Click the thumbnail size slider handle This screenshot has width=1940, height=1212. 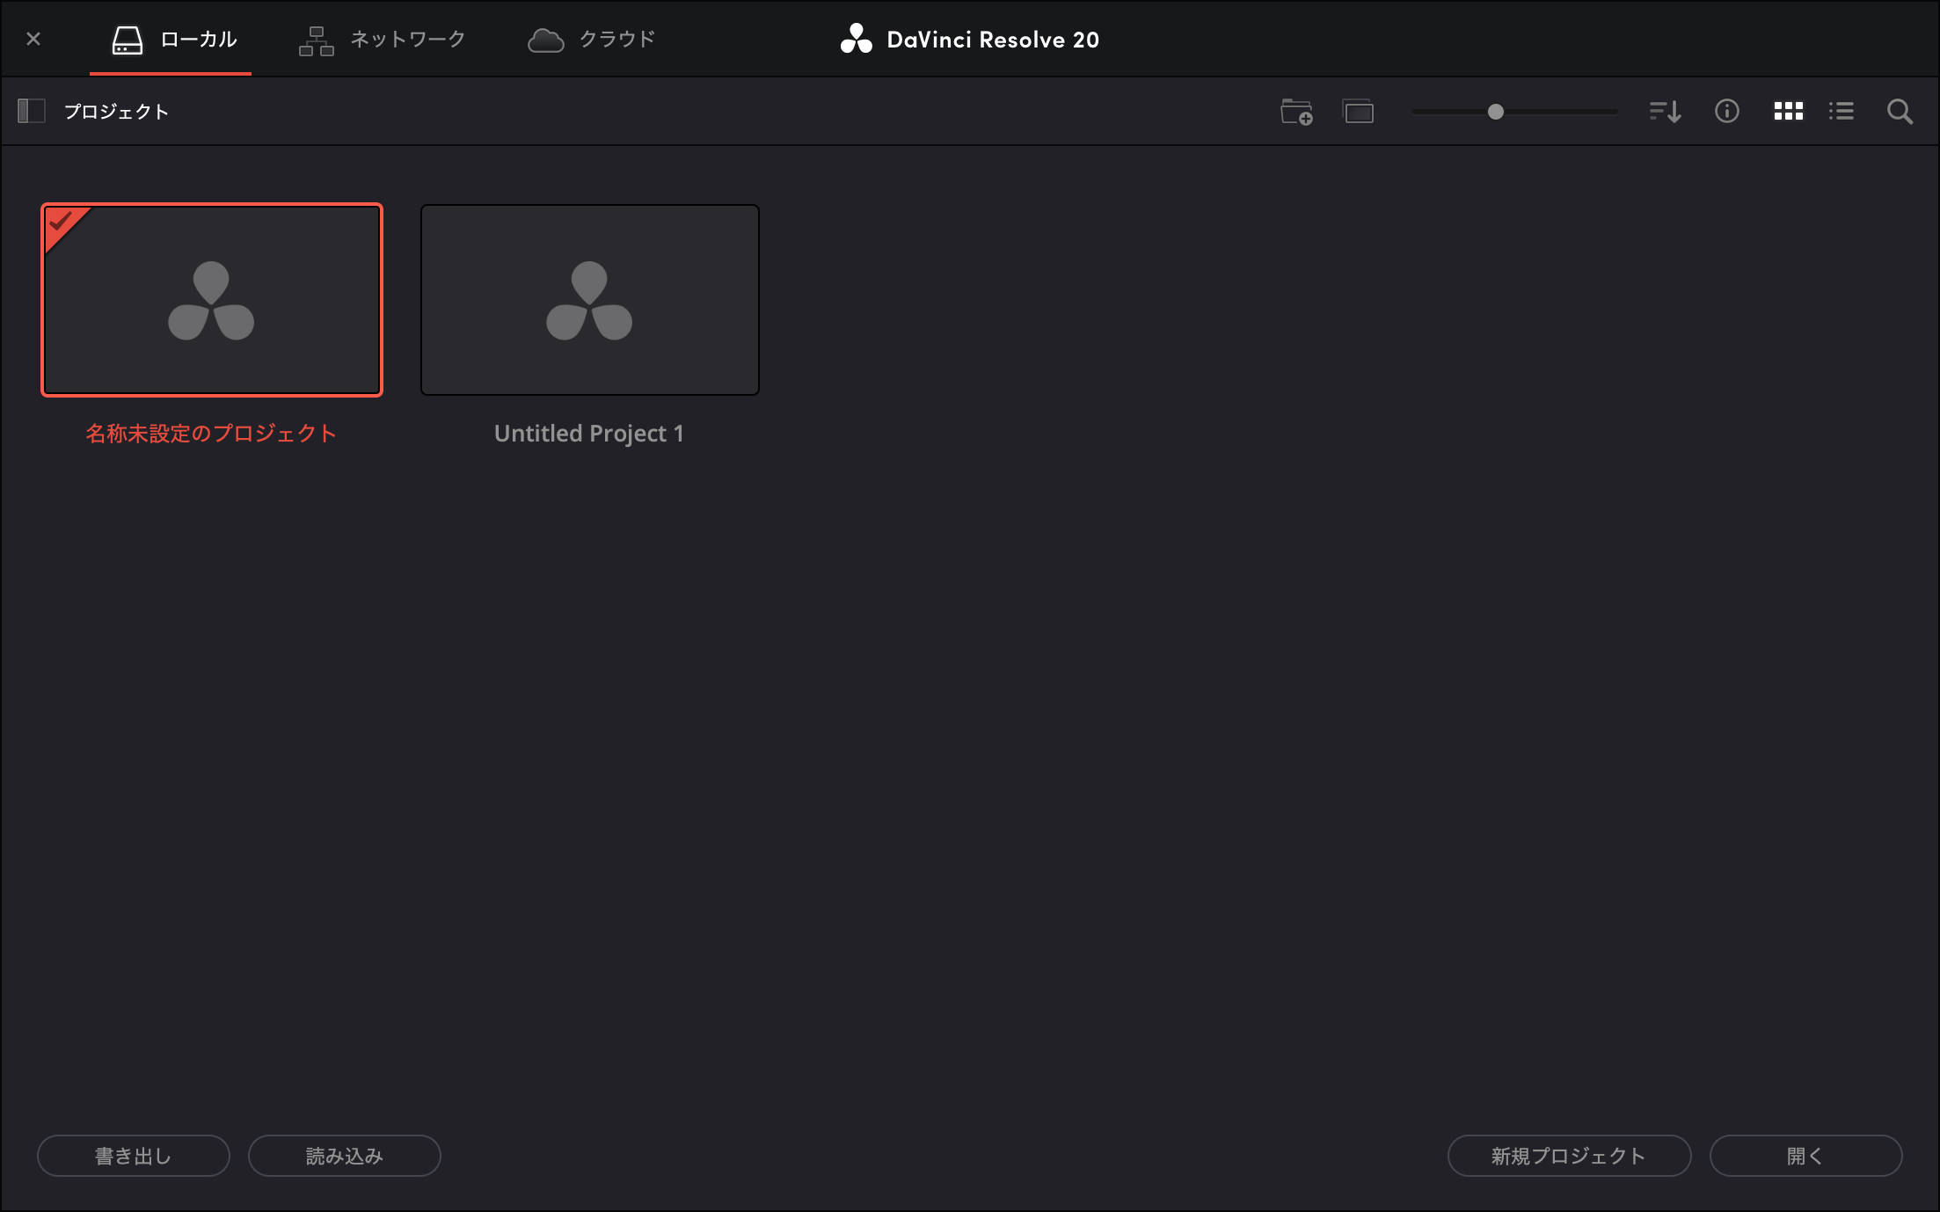point(1495,112)
